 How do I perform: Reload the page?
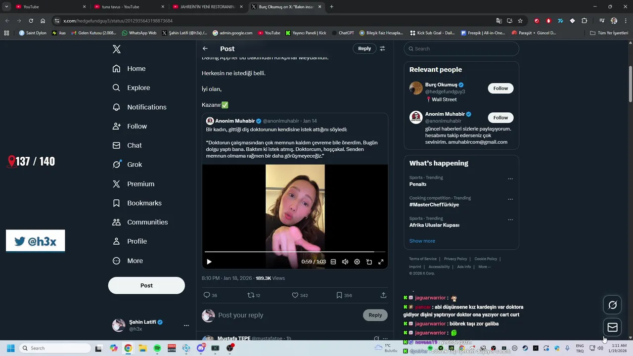(x=31, y=21)
